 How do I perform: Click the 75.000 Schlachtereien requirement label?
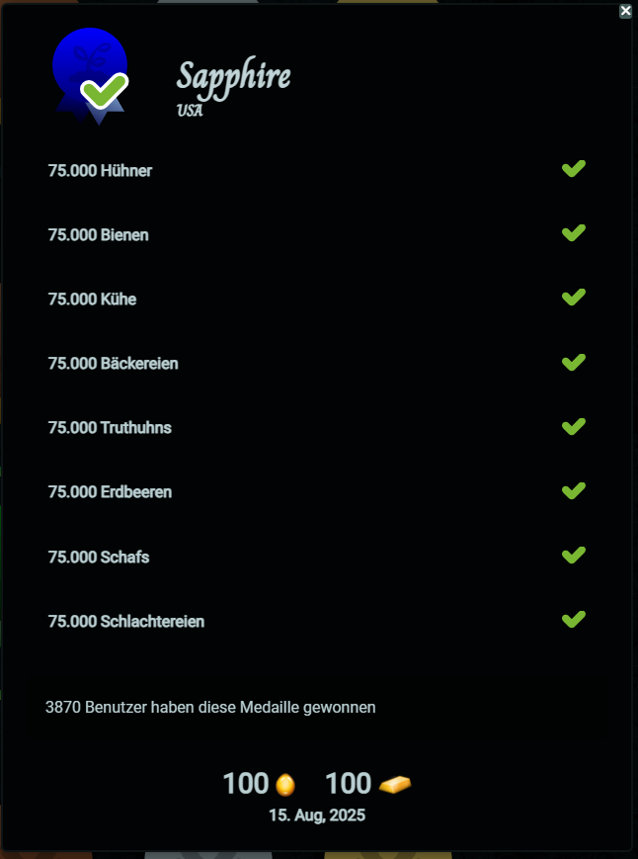coord(126,622)
